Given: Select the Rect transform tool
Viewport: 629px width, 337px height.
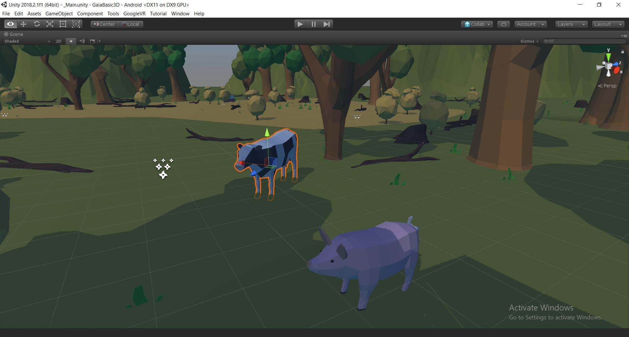Looking at the screenshot, I should [x=63, y=24].
